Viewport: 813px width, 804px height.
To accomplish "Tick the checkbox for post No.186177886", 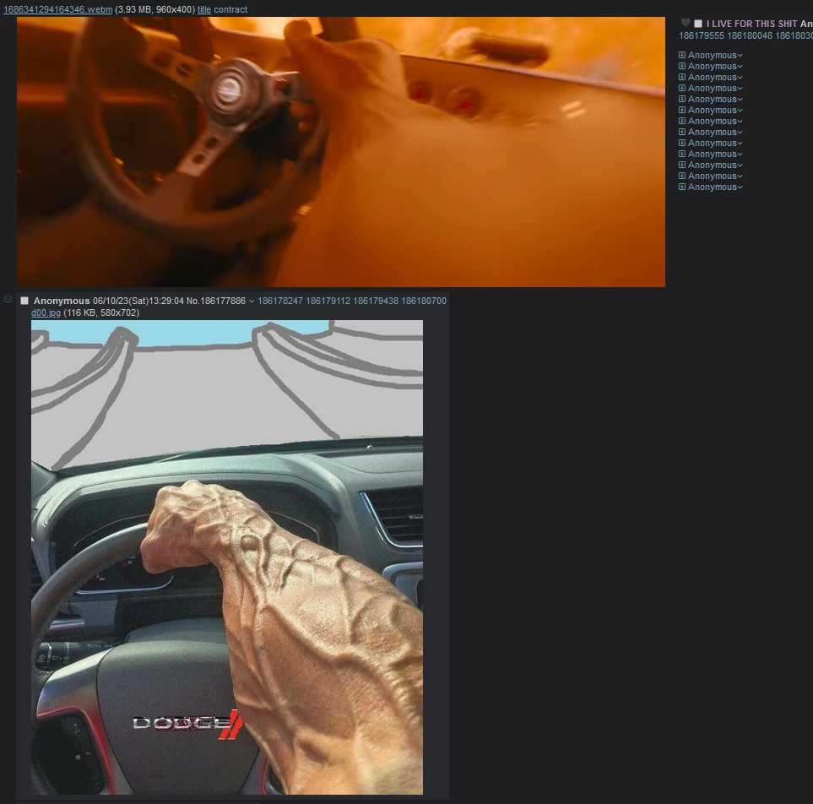I will [24, 301].
